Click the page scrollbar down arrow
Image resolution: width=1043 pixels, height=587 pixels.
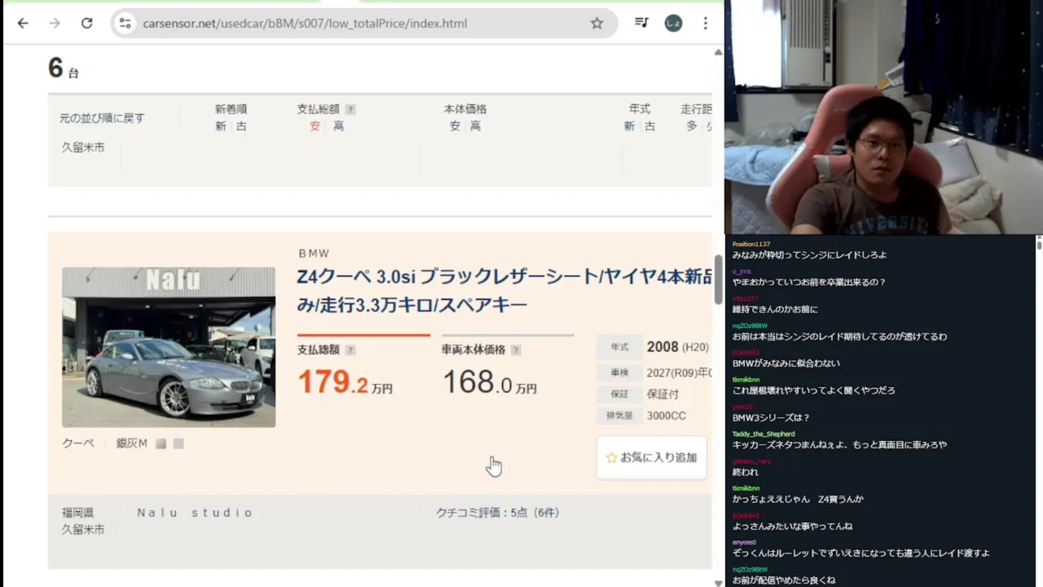[718, 582]
